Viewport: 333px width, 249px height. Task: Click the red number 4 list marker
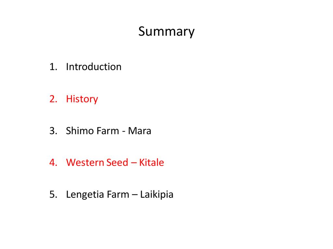point(53,162)
